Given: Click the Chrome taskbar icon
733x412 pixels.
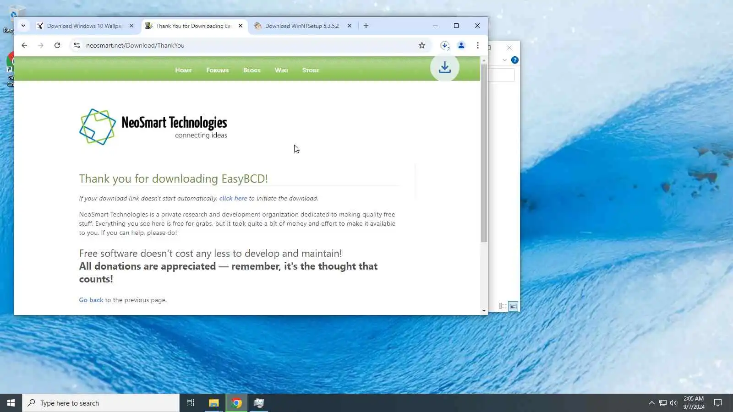Looking at the screenshot, I should click(x=236, y=403).
